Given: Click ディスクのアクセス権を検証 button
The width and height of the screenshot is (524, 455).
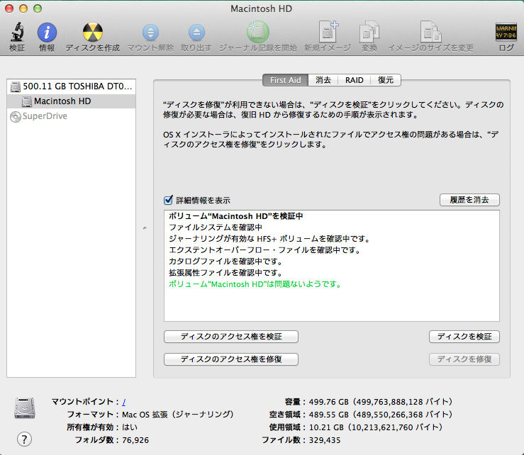Looking at the screenshot, I should pos(231,337).
